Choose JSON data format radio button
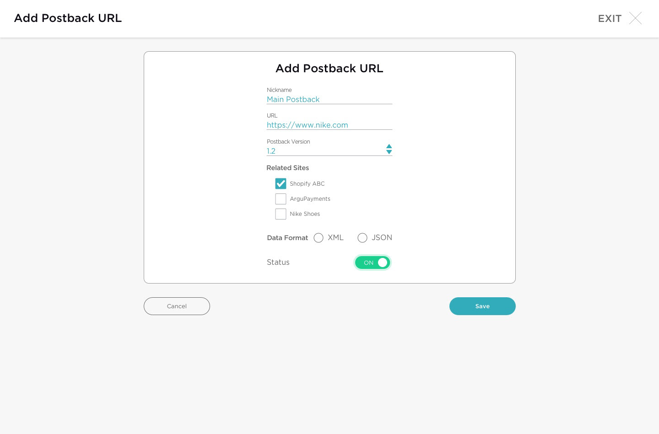 362,238
